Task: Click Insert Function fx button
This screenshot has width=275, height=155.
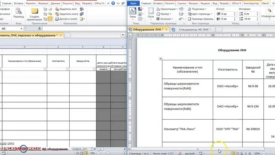Action: pyautogui.click(x=40, y=28)
